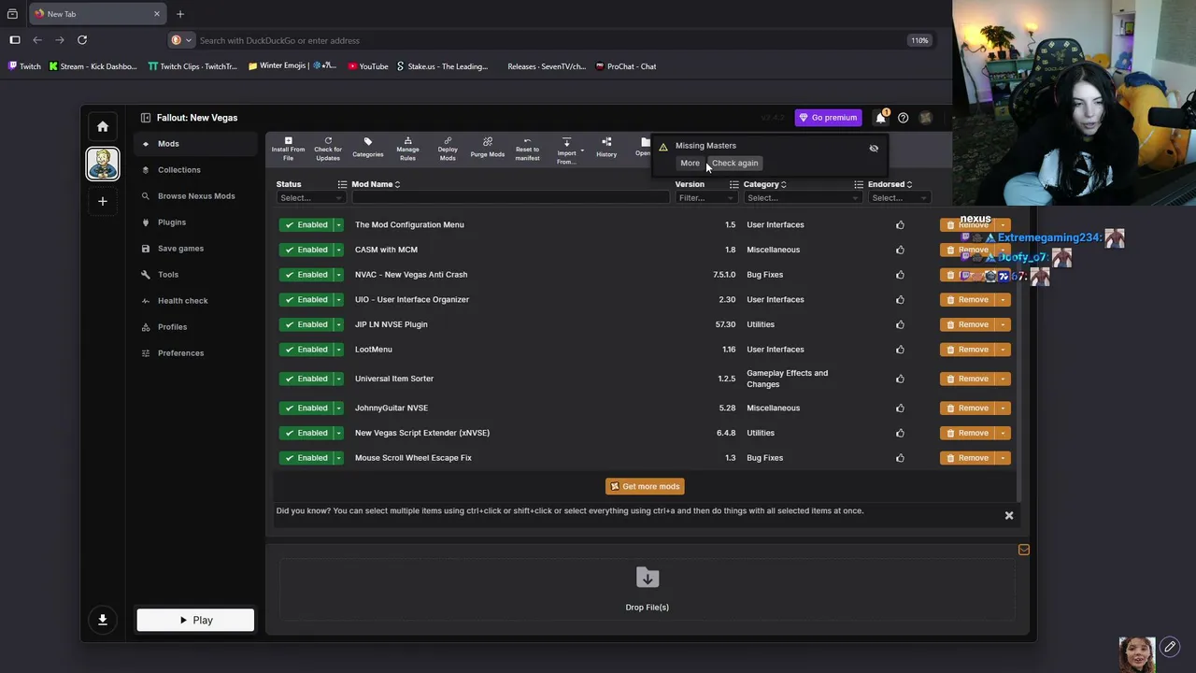This screenshot has width=1196, height=673.
Task: Hide the Missing Masters notification
Action: coord(874,148)
